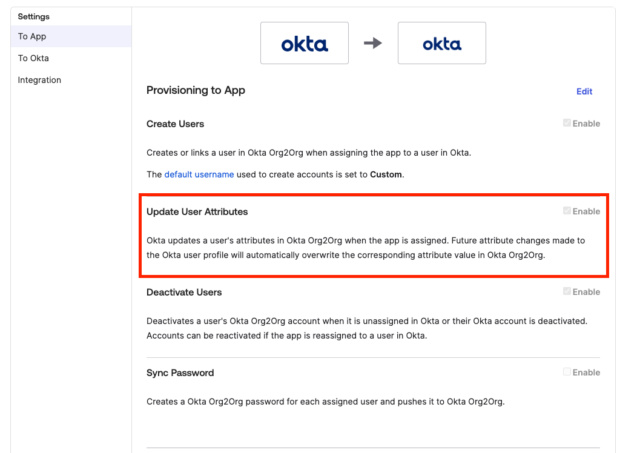This screenshot has height=453, width=617.
Task: Click the Create Users section title
Action: tap(175, 124)
